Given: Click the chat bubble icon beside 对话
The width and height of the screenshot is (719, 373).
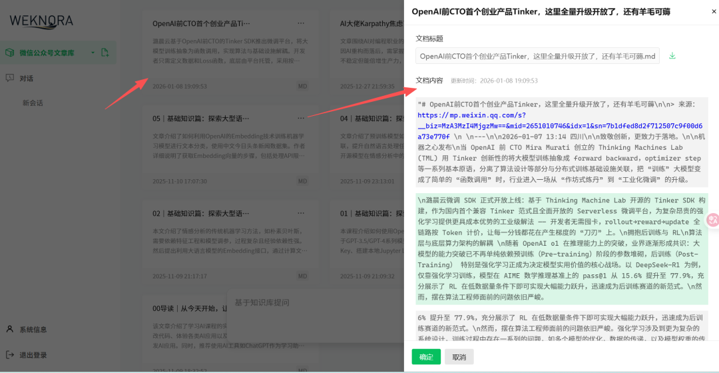Looking at the screenshot, I should [9, 78].
